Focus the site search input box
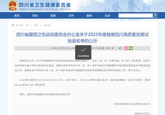The image size is (165, 115). click(x=135, y=16)
